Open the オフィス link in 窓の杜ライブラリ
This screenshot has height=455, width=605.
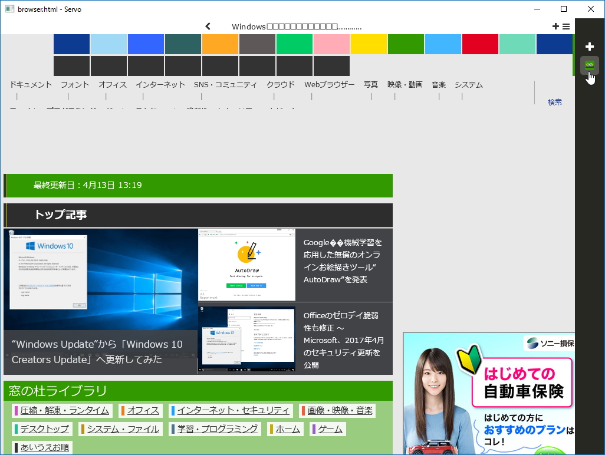[x=143, y=410]
